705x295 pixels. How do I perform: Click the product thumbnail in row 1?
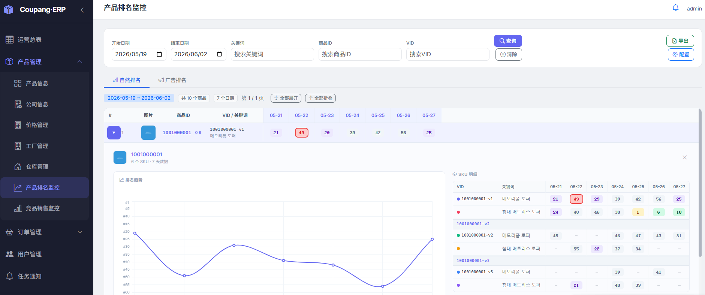coord(148,133)
